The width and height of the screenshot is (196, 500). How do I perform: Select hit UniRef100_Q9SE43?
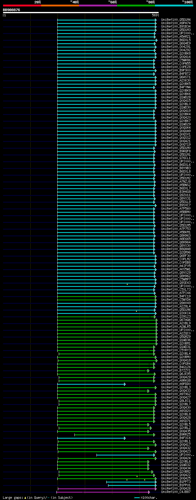[x=176, y=283]
